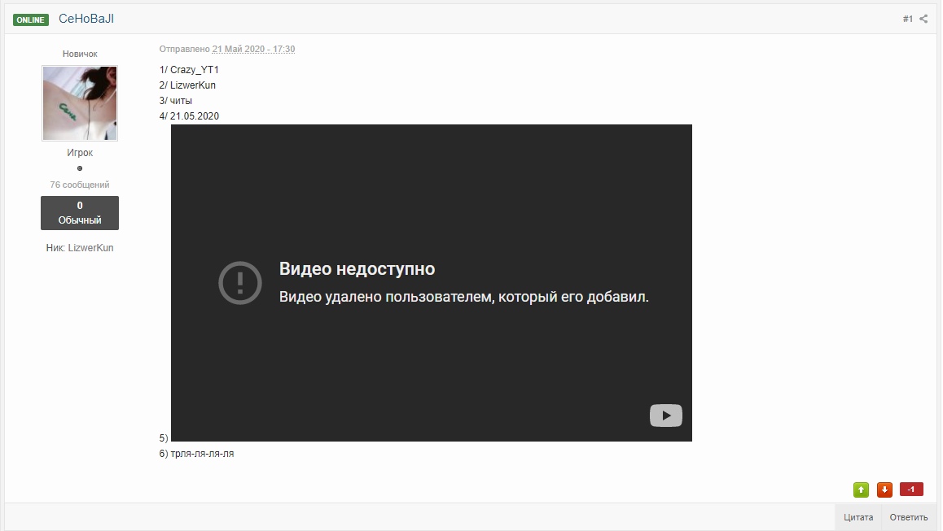Click the post date 21 Май 2020 - 17:30

point(253,50)
